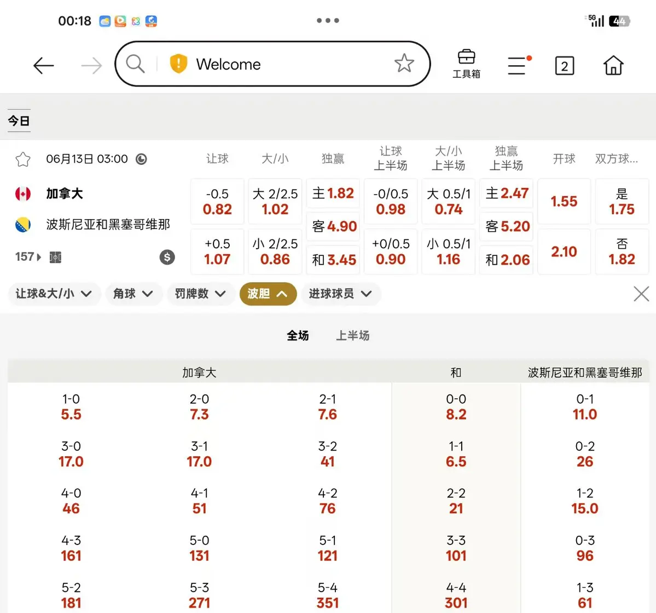The image size is (656, 613).
Task: Go forward with the right arrow
Action: click(91, 65)
